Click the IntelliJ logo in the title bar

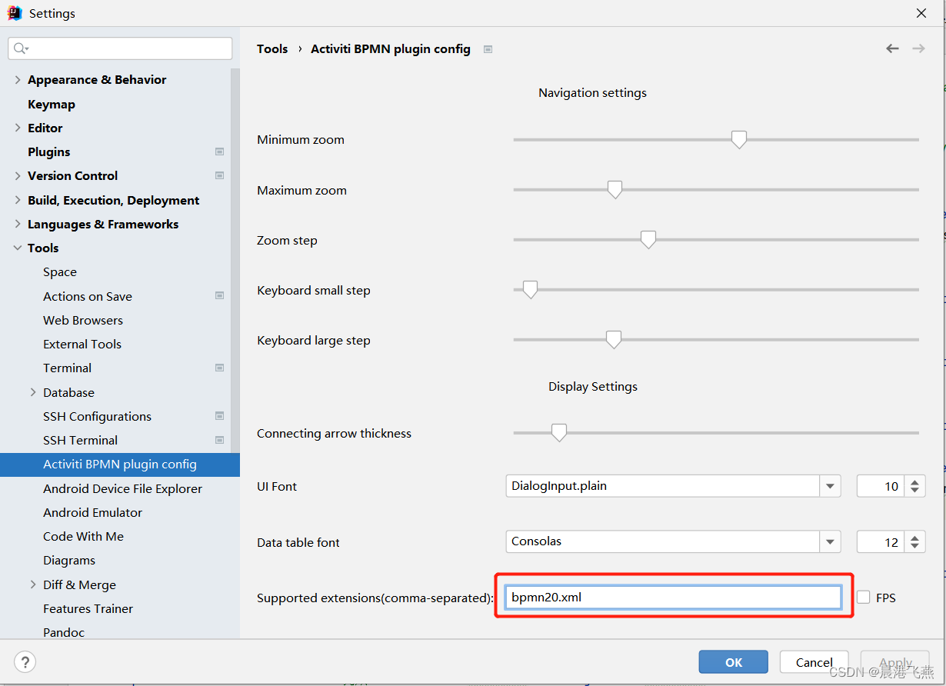point(15,13)
